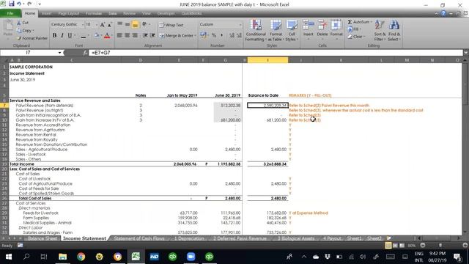Switch to Page Layout view in status bar
The width and height of the screenshot is (469, 264).
click(395, 246)
